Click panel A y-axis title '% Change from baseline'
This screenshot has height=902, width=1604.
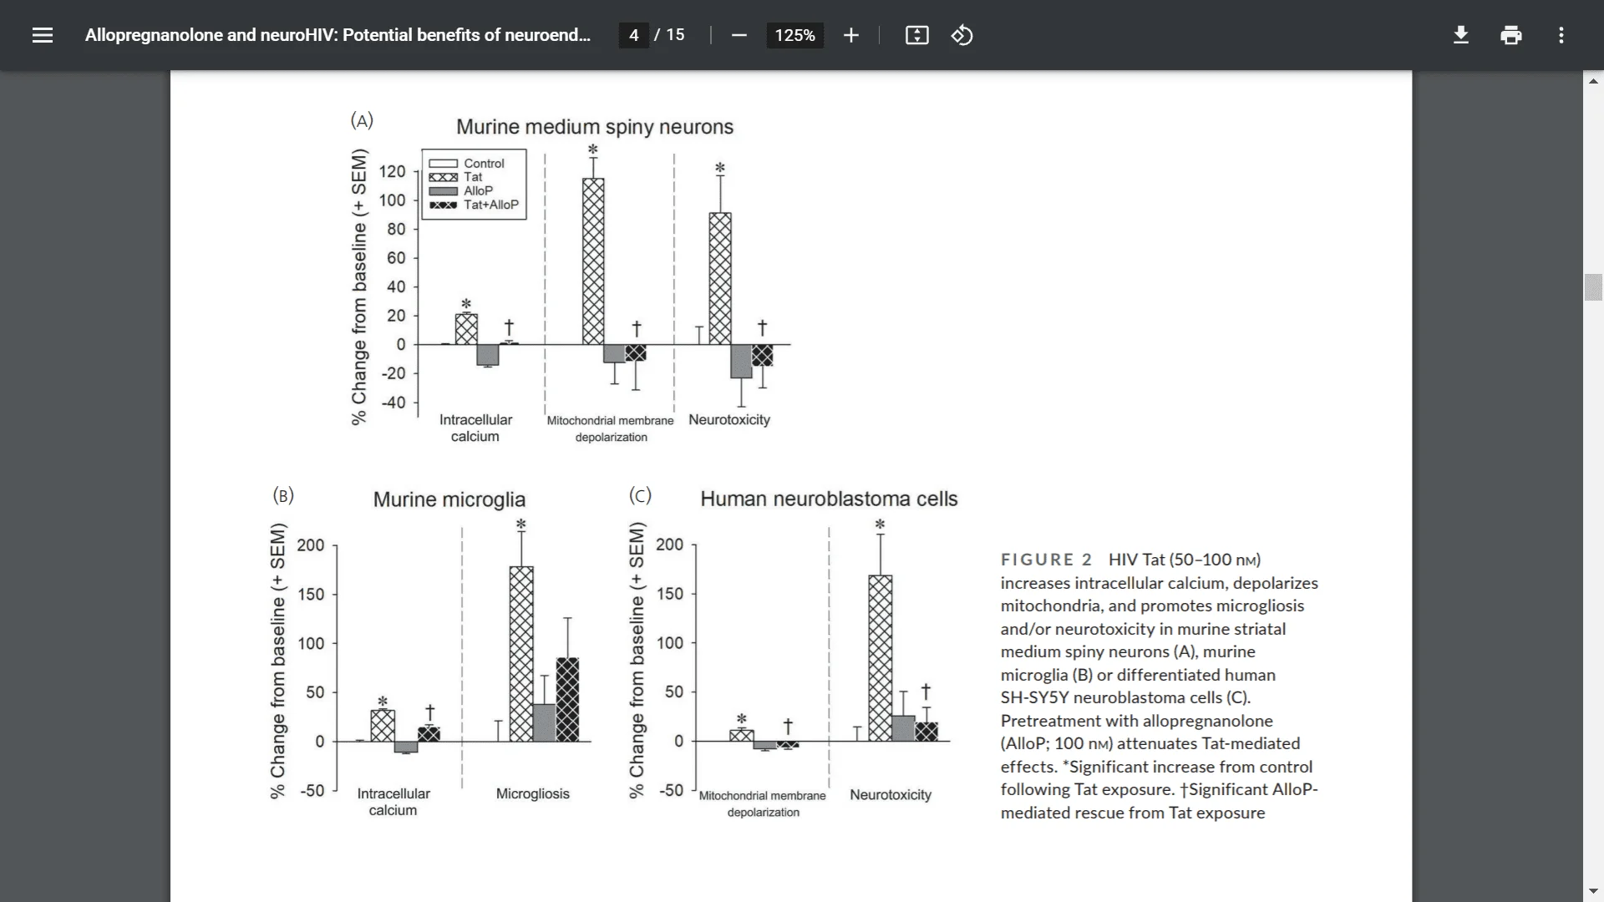(359, 287)
